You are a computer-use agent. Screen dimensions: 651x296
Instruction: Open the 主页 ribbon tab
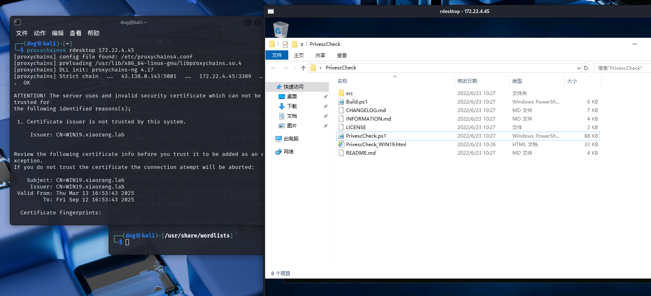(299, 56)
